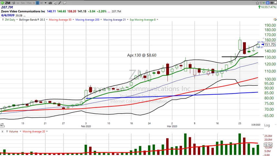Viewport: 277px width, 156px height.
Task: Toggle the flag icon for ZM
Action: tap(261, 3)
